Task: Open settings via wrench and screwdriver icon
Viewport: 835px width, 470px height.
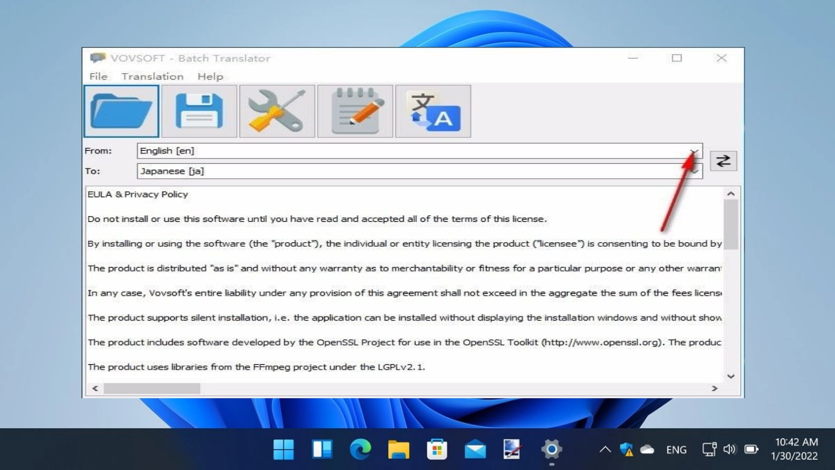Action: click(277, 111)
